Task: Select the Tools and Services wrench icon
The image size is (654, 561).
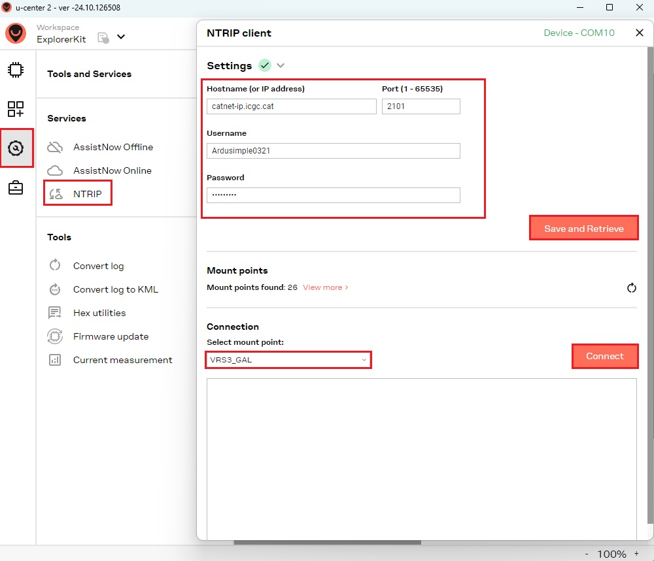Action: coord(16,148)
